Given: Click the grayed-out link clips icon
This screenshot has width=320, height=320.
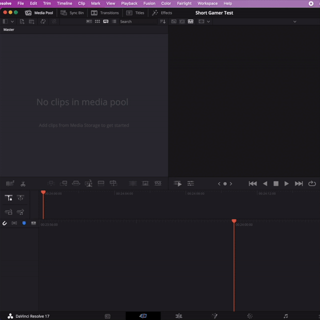Looking at the screenshot, I should tap(54, 21).
